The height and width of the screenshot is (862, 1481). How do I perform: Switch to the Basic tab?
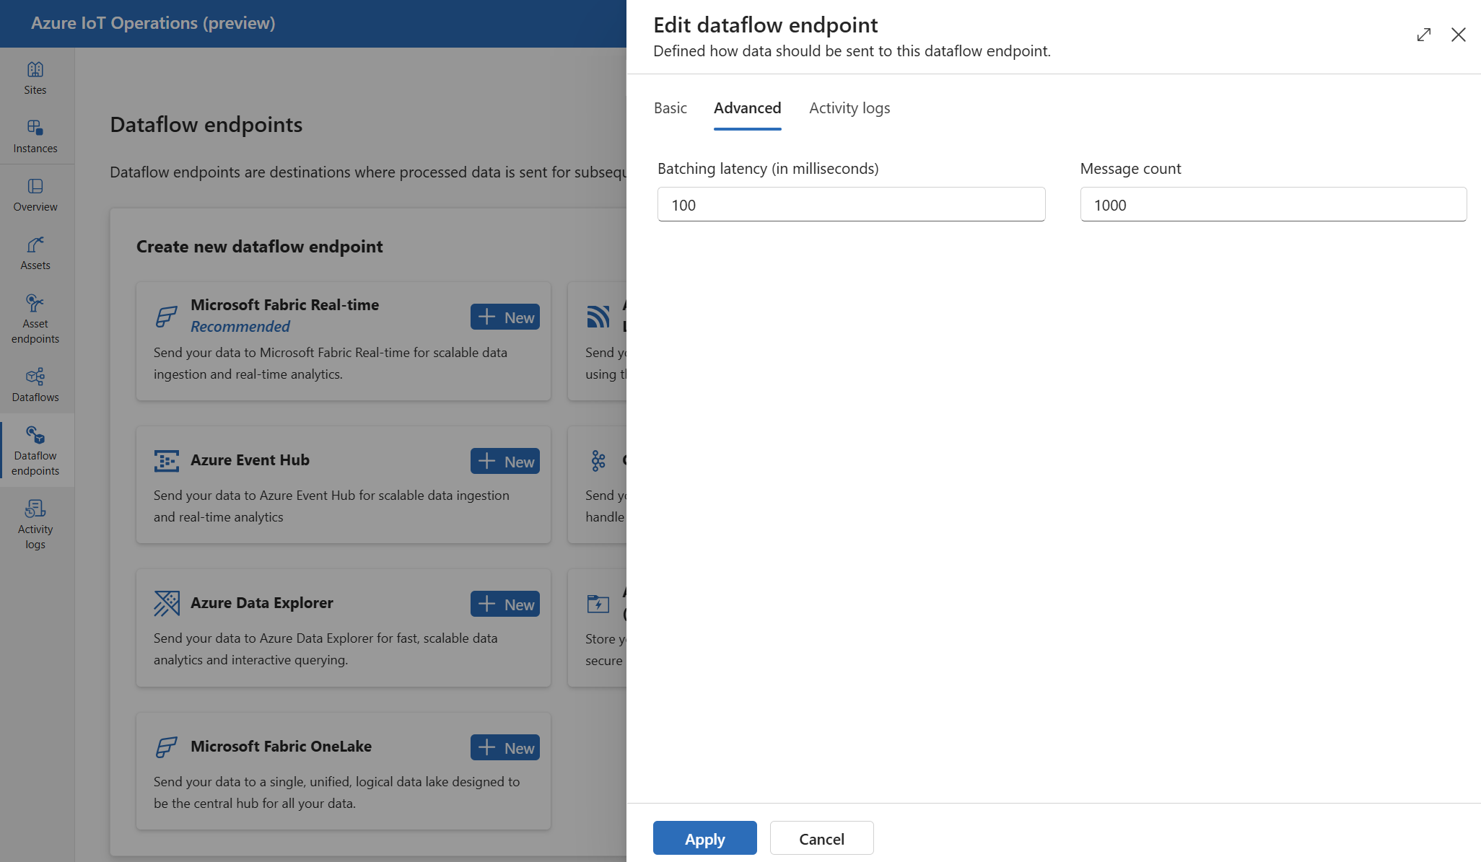click(x=670, y=107)
